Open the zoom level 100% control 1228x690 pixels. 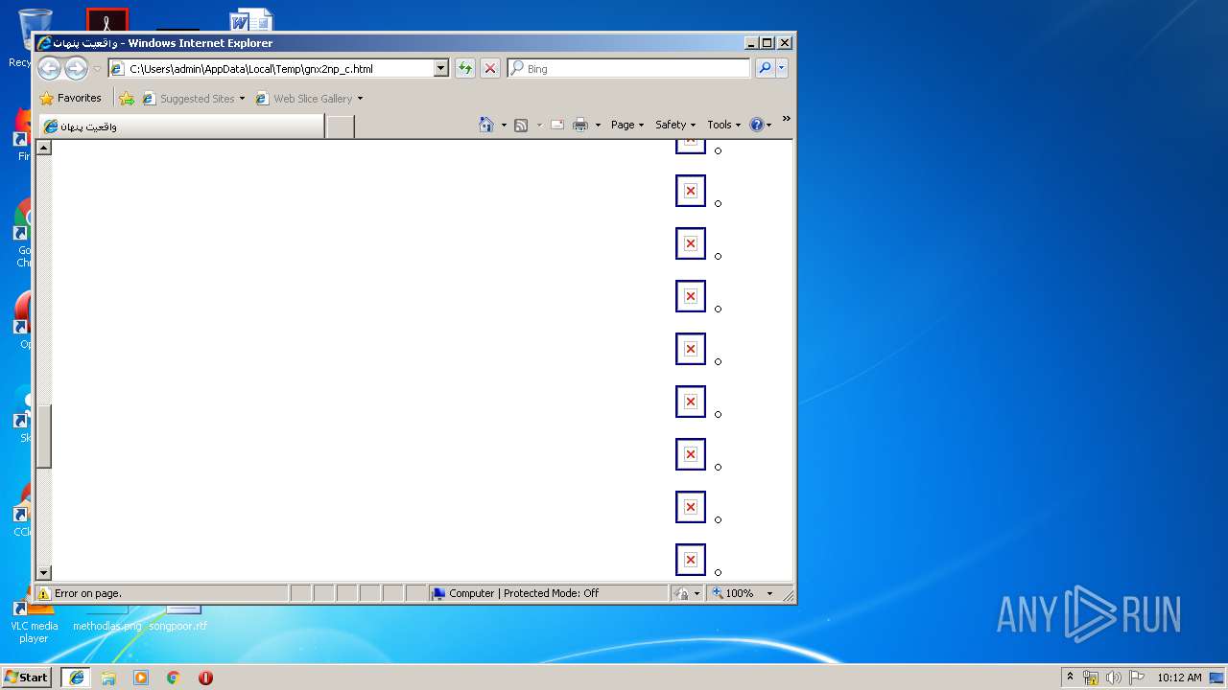pos(735,593)
